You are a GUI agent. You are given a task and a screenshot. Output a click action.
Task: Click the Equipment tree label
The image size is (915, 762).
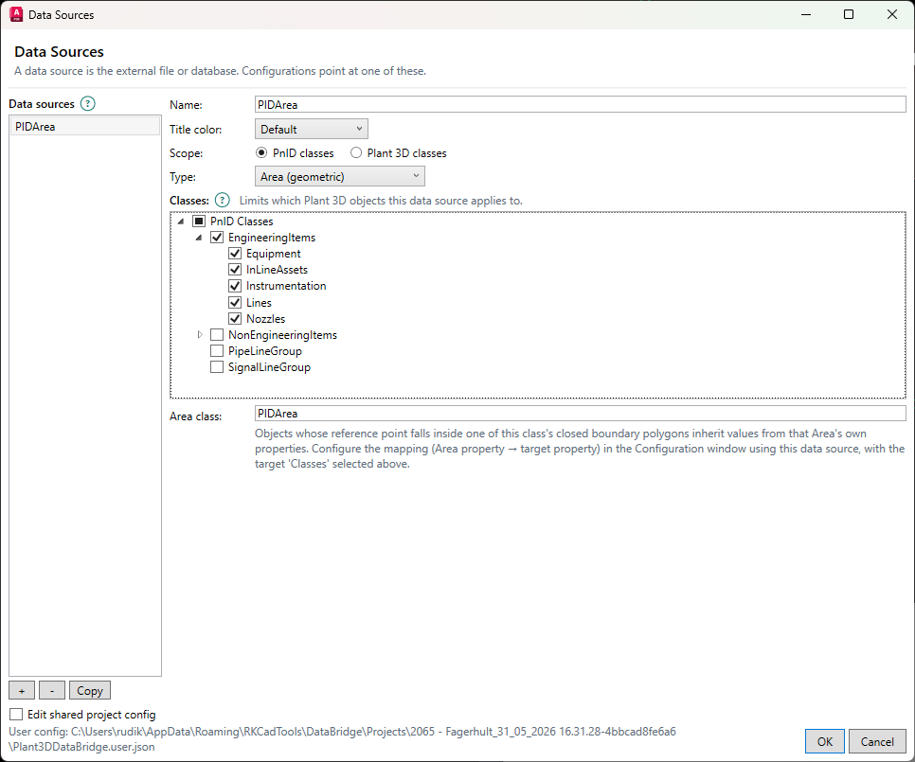pos(273,254)
